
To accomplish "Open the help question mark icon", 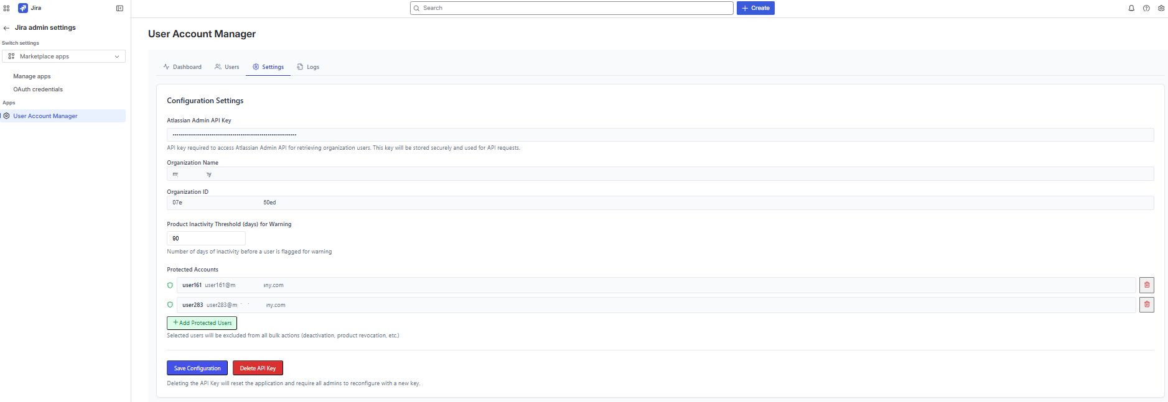I will [x=1146, y=8].
